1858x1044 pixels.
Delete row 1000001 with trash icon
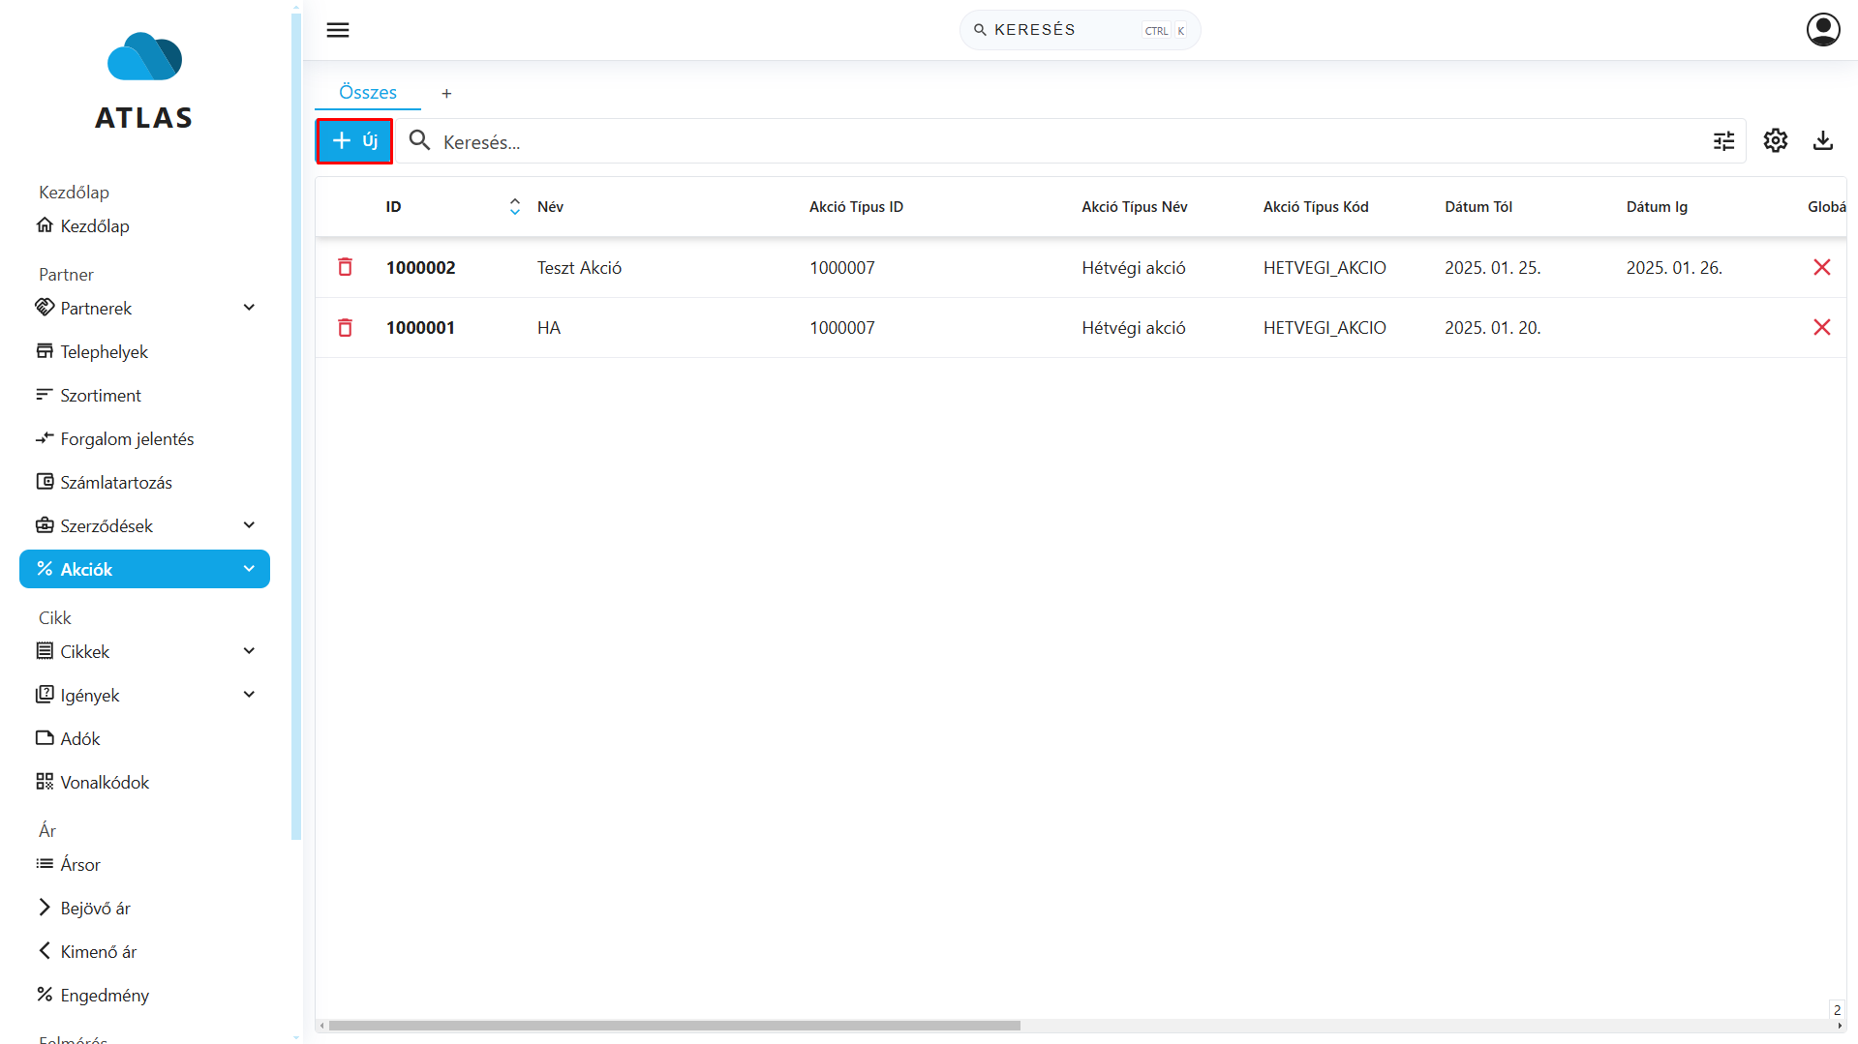pyautogui.click(x=345, y=328)
